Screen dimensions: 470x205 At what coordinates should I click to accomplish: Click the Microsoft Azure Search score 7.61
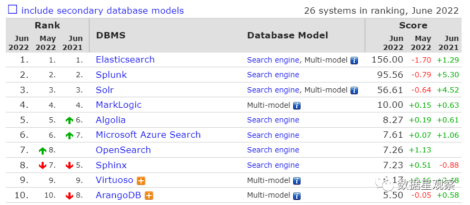coord(393,135)
